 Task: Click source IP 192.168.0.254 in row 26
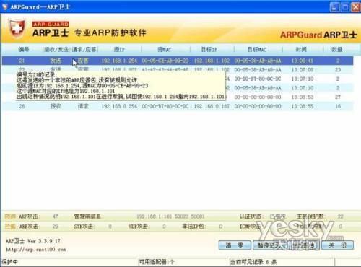tap(119, 106)
